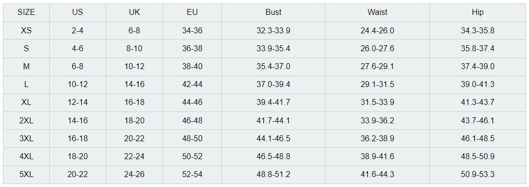The height and width of the screenshot is (187, 529).
Task: Select the Bust column header
Action: 273,12
